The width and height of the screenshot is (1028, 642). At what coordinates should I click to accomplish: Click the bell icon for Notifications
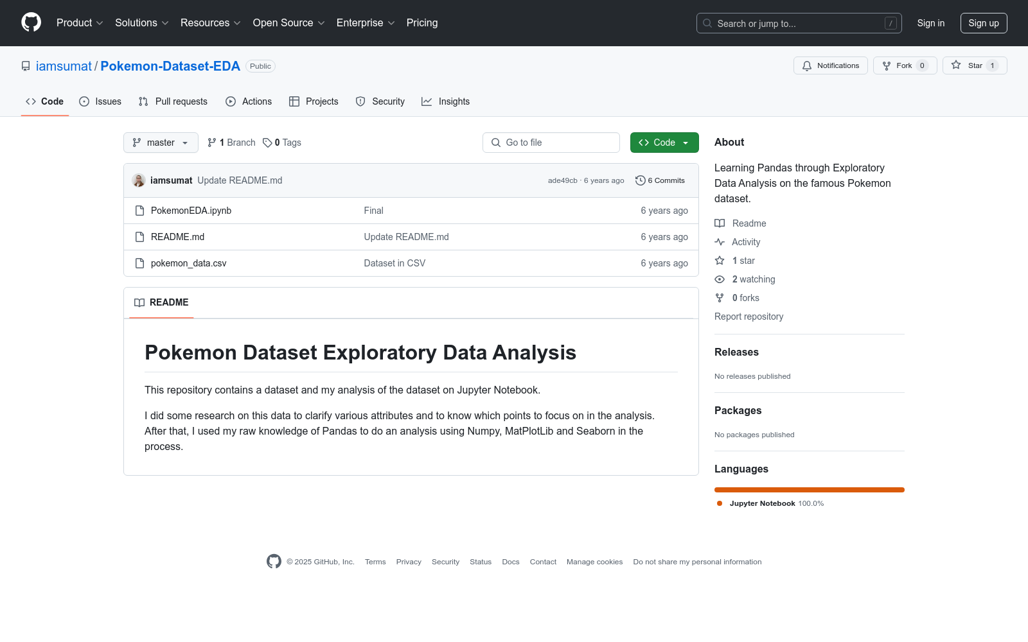807,65
